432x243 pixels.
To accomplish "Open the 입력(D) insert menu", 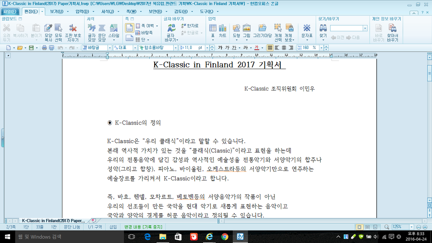I will [x=82, y=12].
